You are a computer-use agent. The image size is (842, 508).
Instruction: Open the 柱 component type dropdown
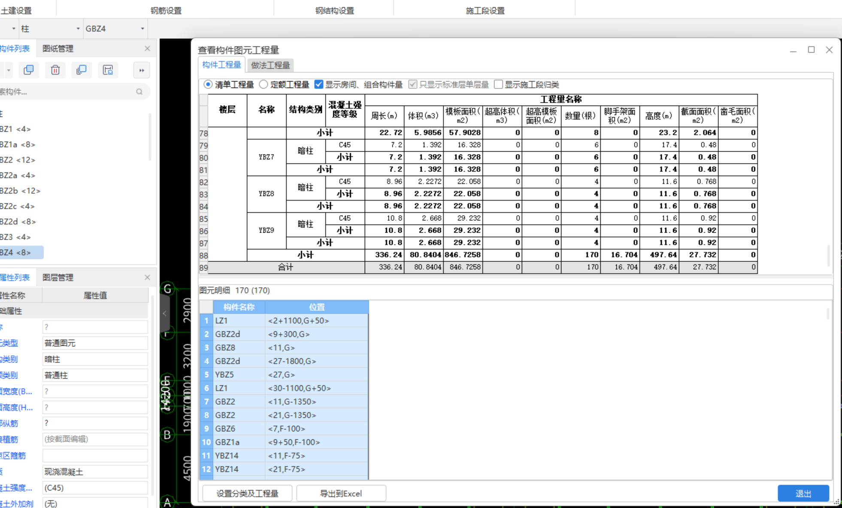pos(78,28)
